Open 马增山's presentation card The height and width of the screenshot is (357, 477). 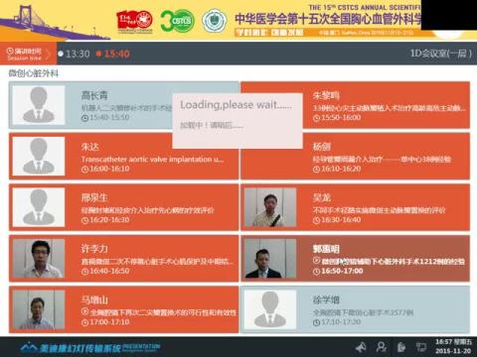click(123, 309)
